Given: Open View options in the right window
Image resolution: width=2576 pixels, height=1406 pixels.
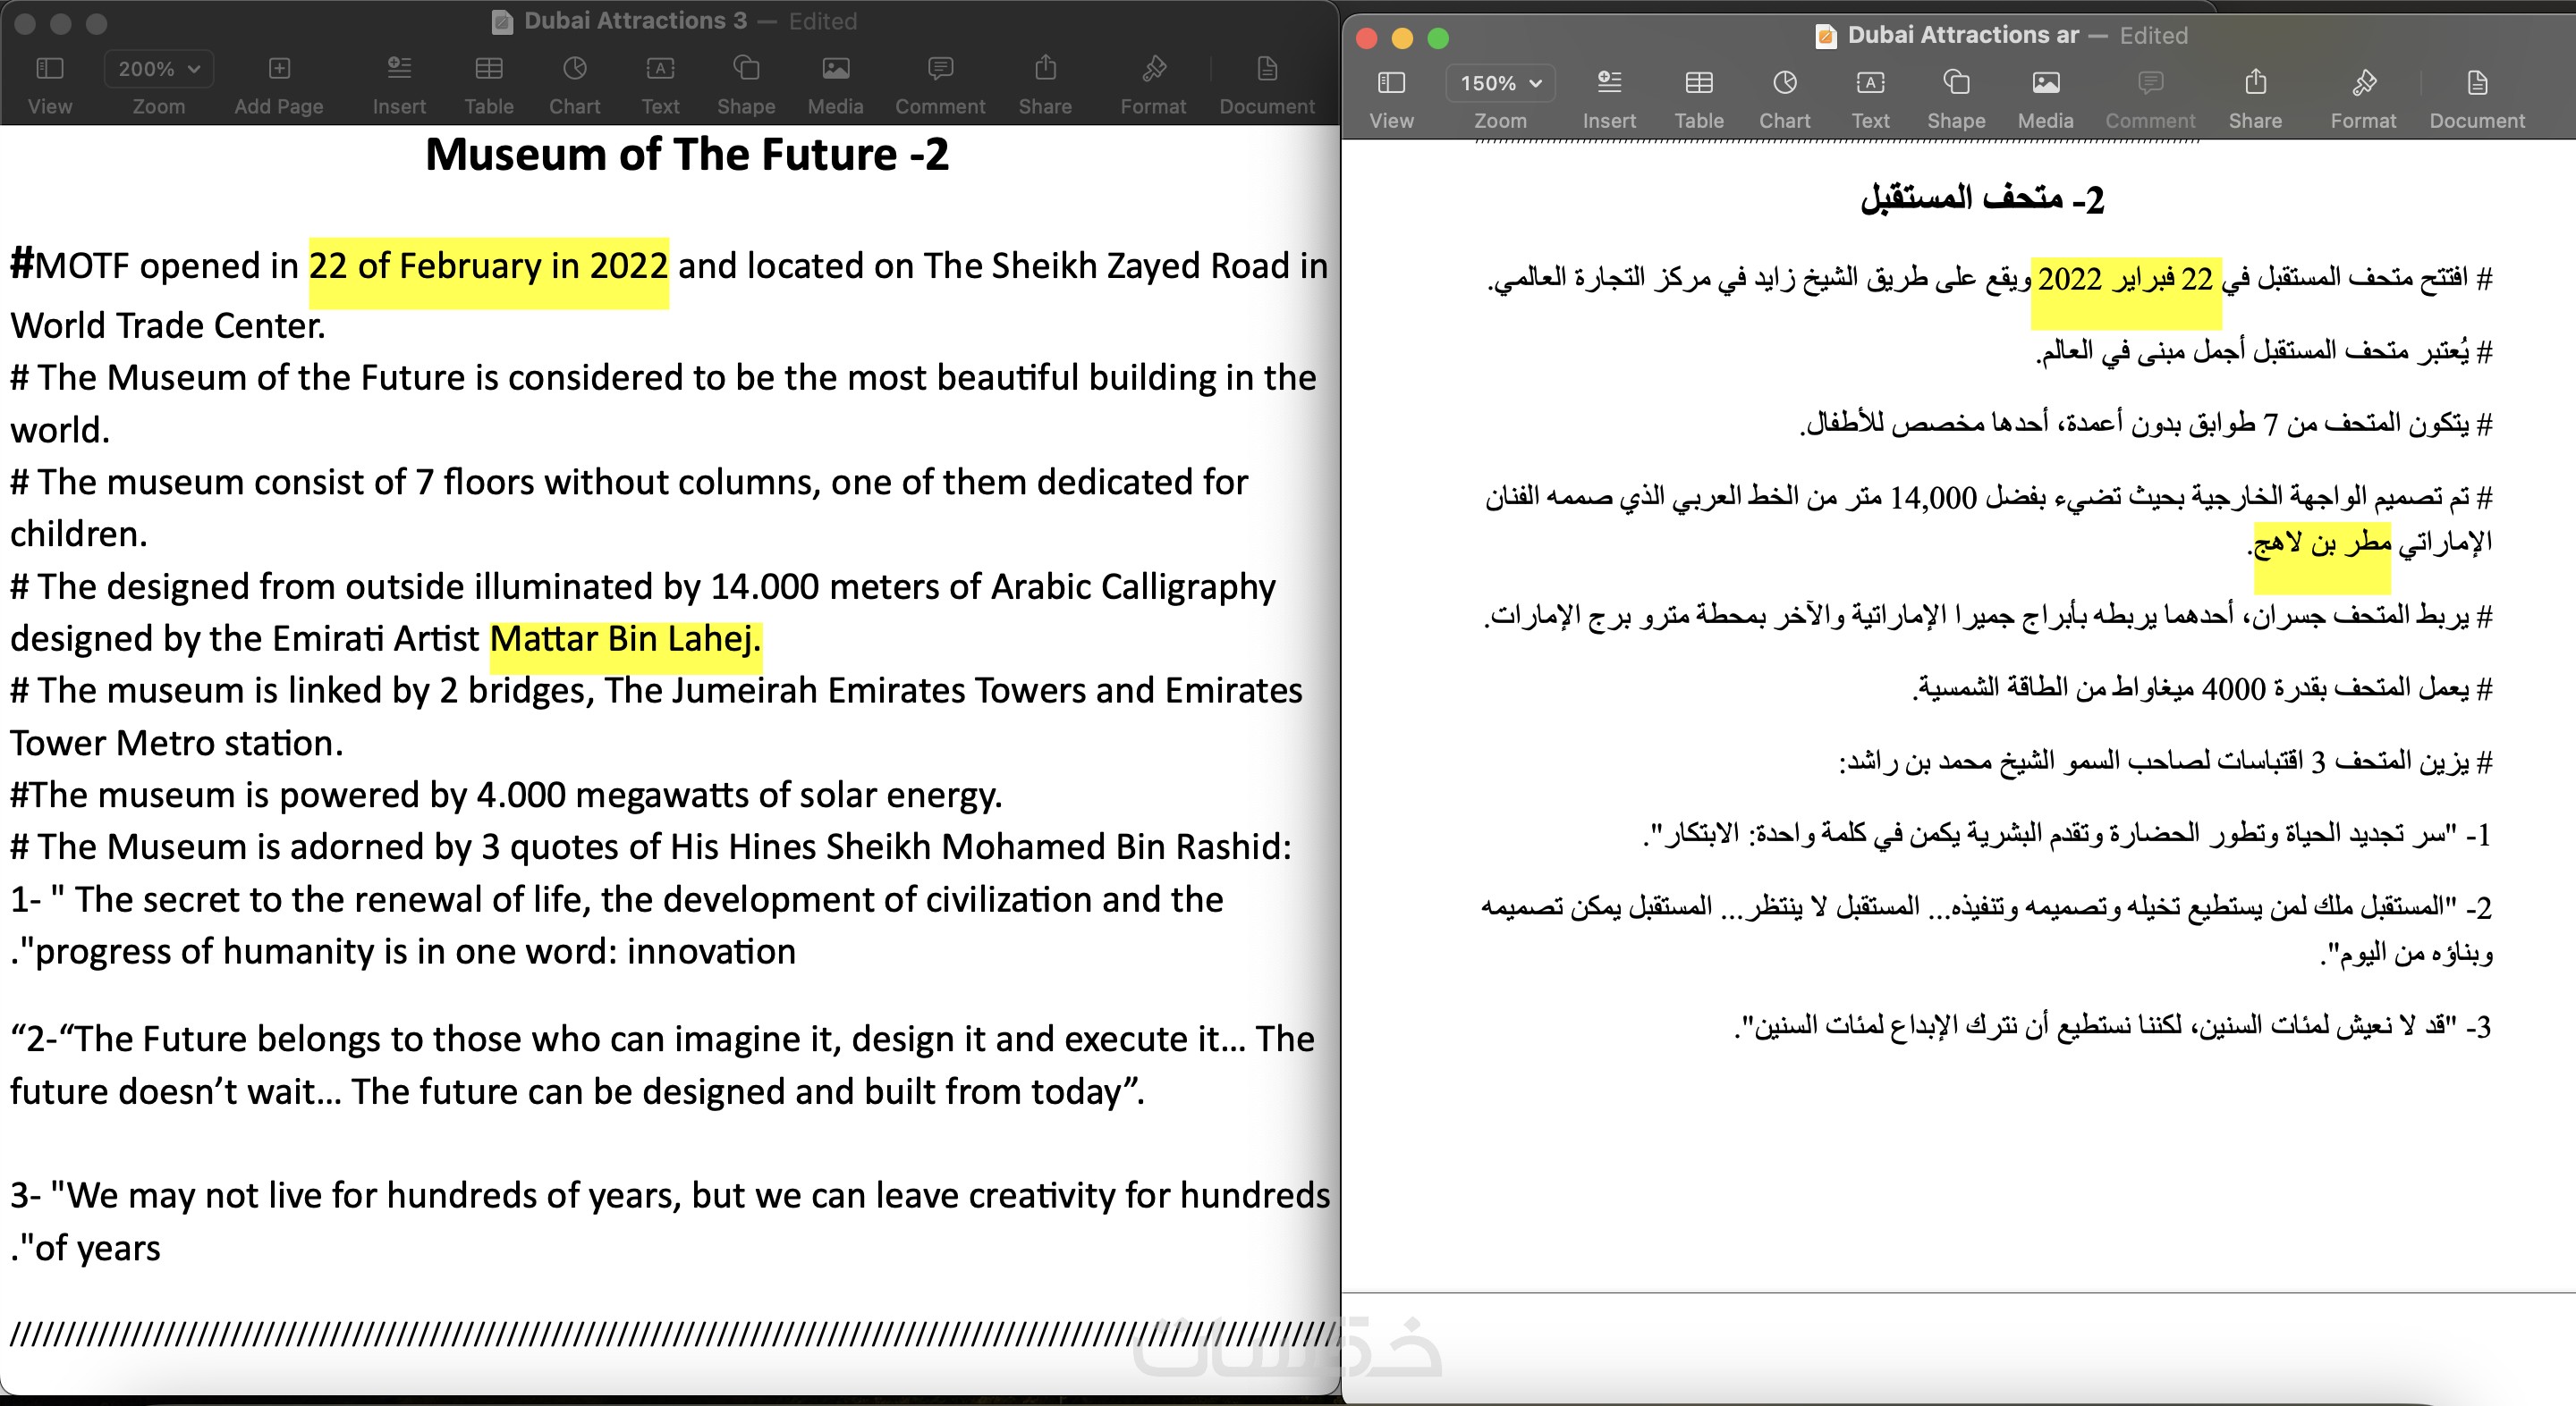Looking at the screenshot, I should coord(1391,83).
